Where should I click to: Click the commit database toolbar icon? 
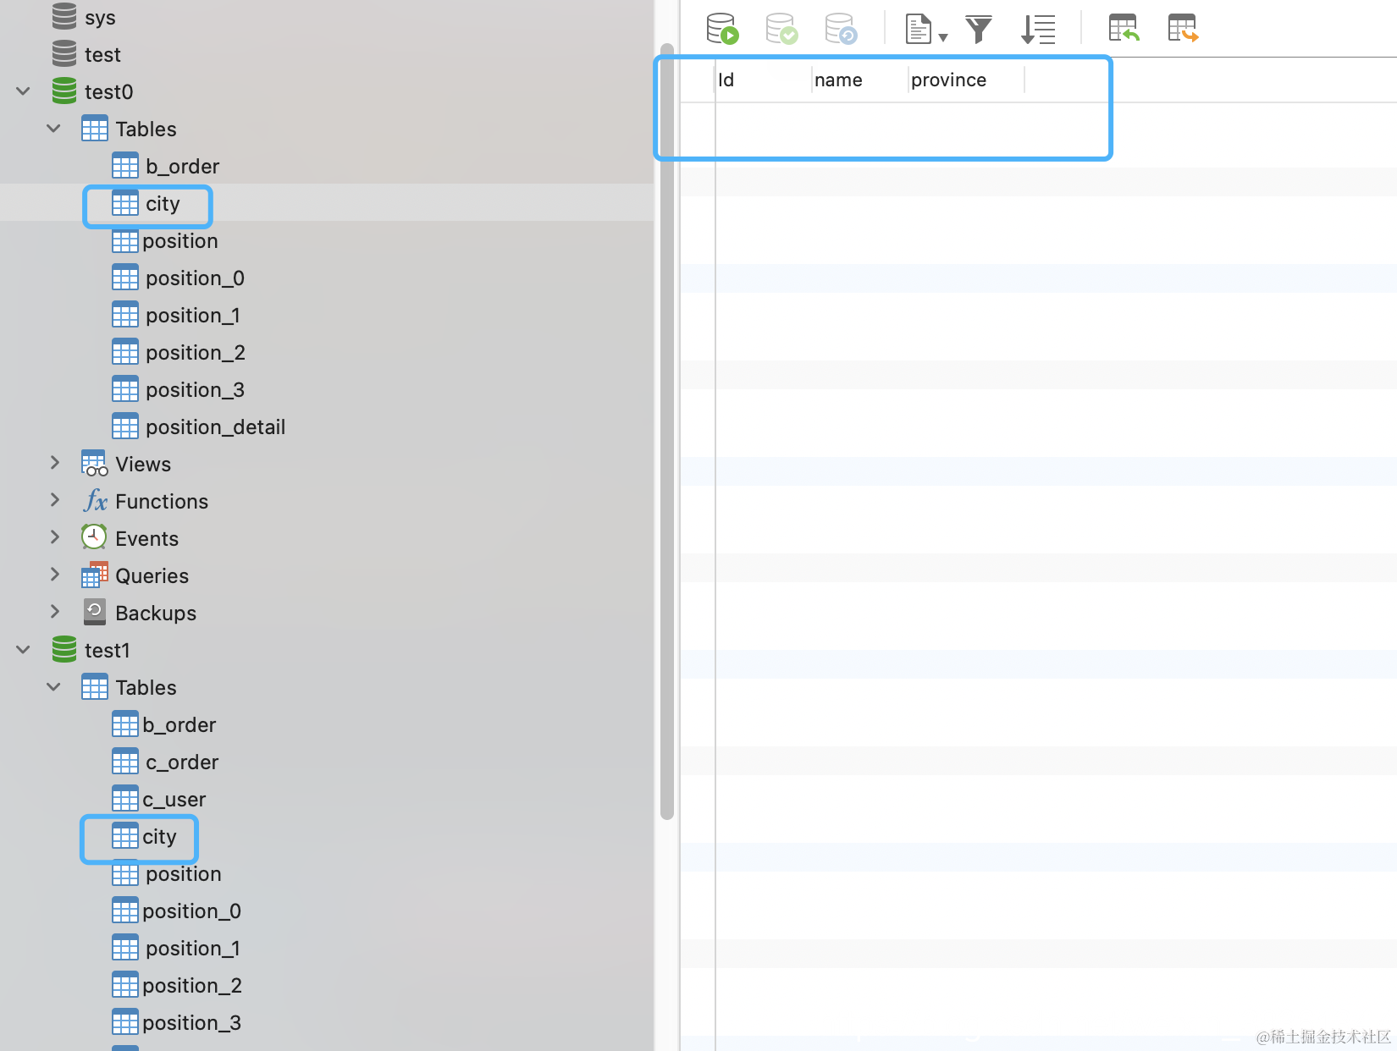781,29
